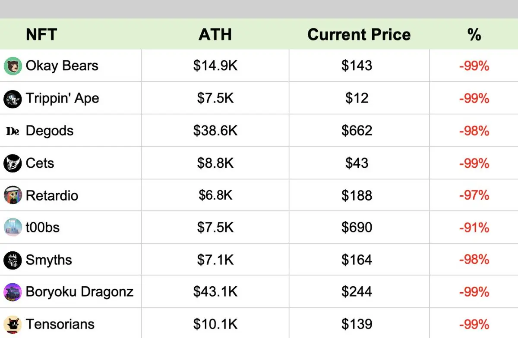The height and width of the screenshot is (338, 518).
Task: Click the Current Price header
Action: click(x=359, y=34)
